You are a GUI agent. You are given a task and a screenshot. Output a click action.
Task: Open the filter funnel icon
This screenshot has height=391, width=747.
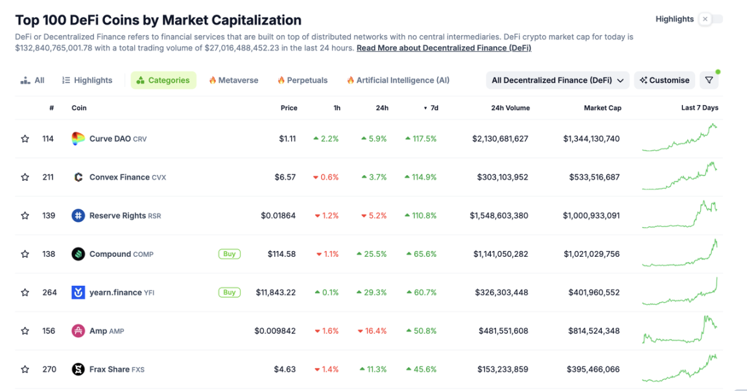709,80
